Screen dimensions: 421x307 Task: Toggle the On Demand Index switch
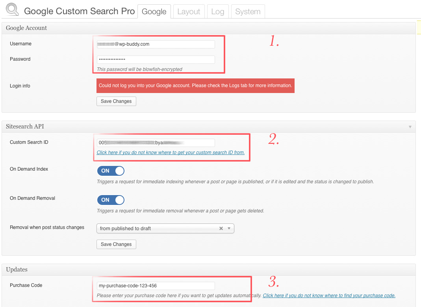[111, 171]
